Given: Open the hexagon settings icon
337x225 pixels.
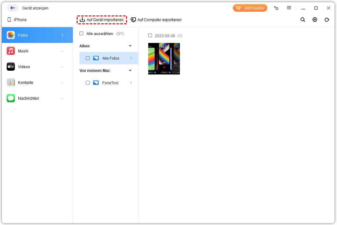Looking at the screenshot, I should 315,20.
